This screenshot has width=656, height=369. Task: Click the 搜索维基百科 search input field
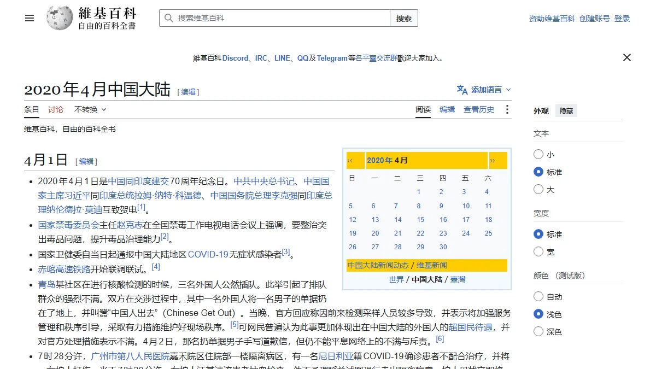click(274, 18)
